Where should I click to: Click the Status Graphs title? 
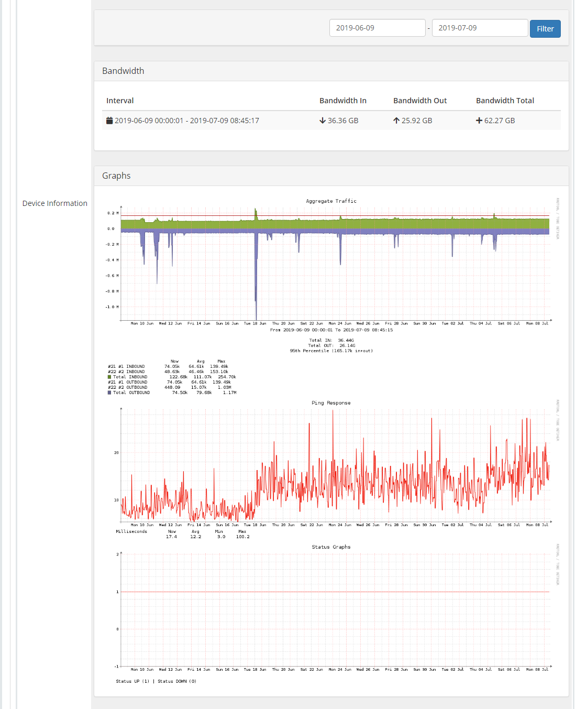coord(331,547)
